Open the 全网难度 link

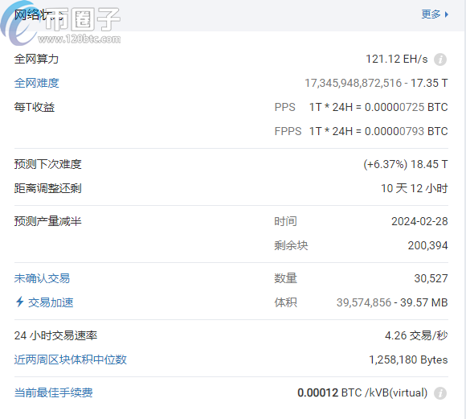pos(36,83)
